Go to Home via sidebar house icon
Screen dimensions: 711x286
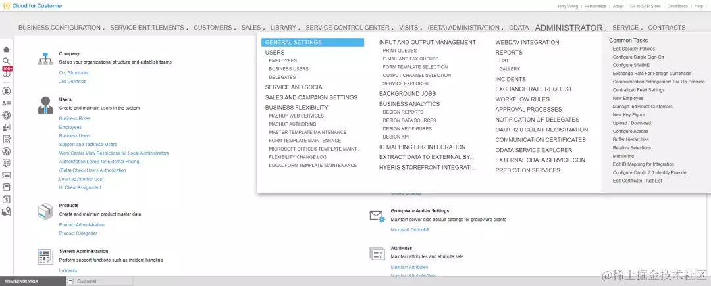tap(7, 49)
